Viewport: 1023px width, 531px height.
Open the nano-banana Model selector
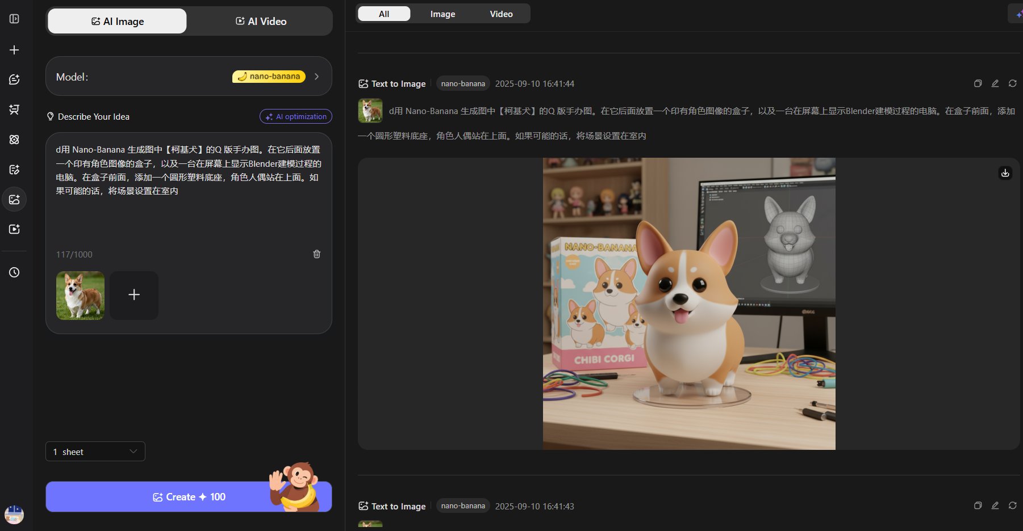pos(189,77)
